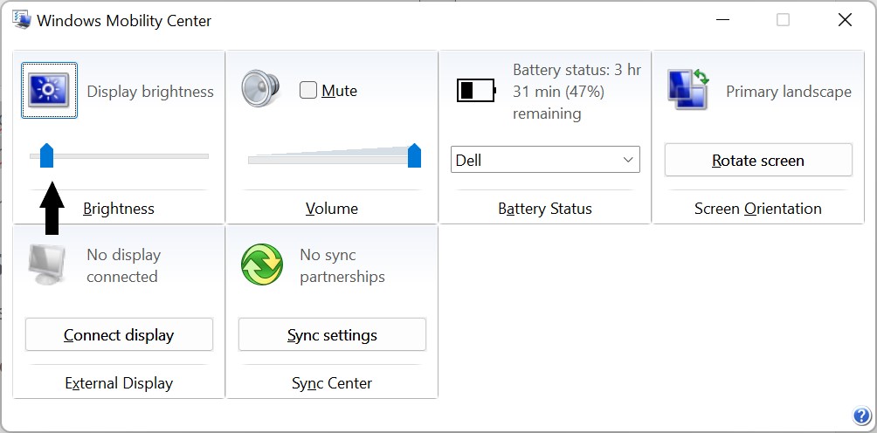Click the volume slider handle
Screen dimensions: 877x433
414,155
